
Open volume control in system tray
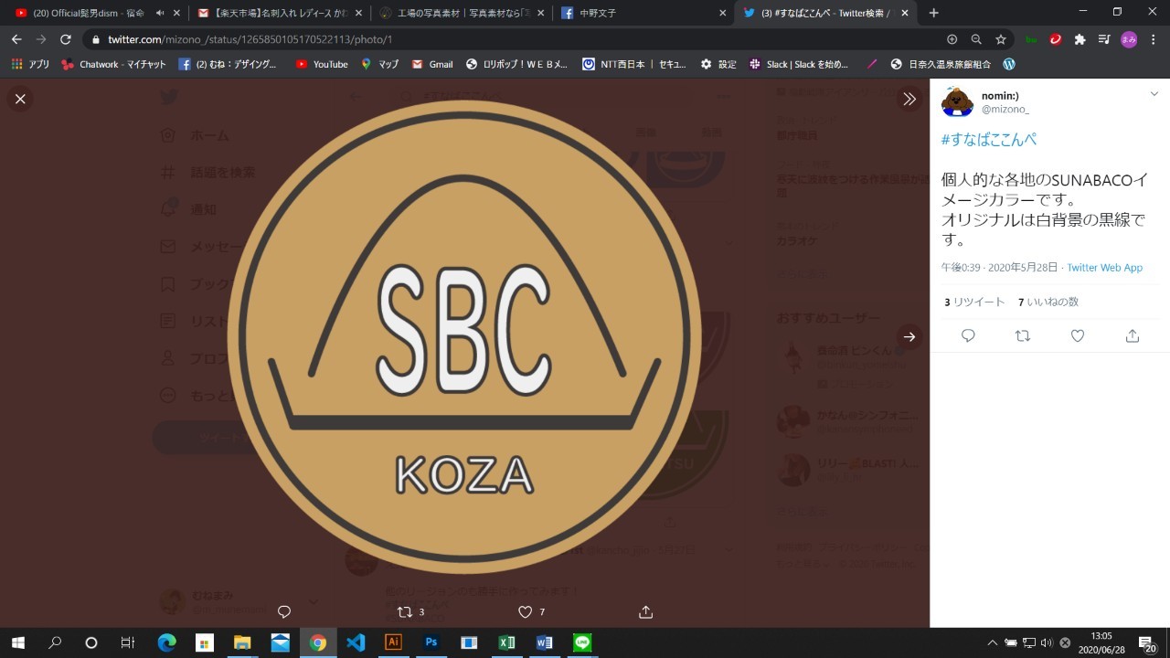(x=1047, y=642)
